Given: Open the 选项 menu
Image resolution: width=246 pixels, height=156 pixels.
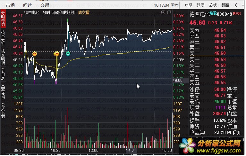Looking at the screenshot, I should (201, 5).
